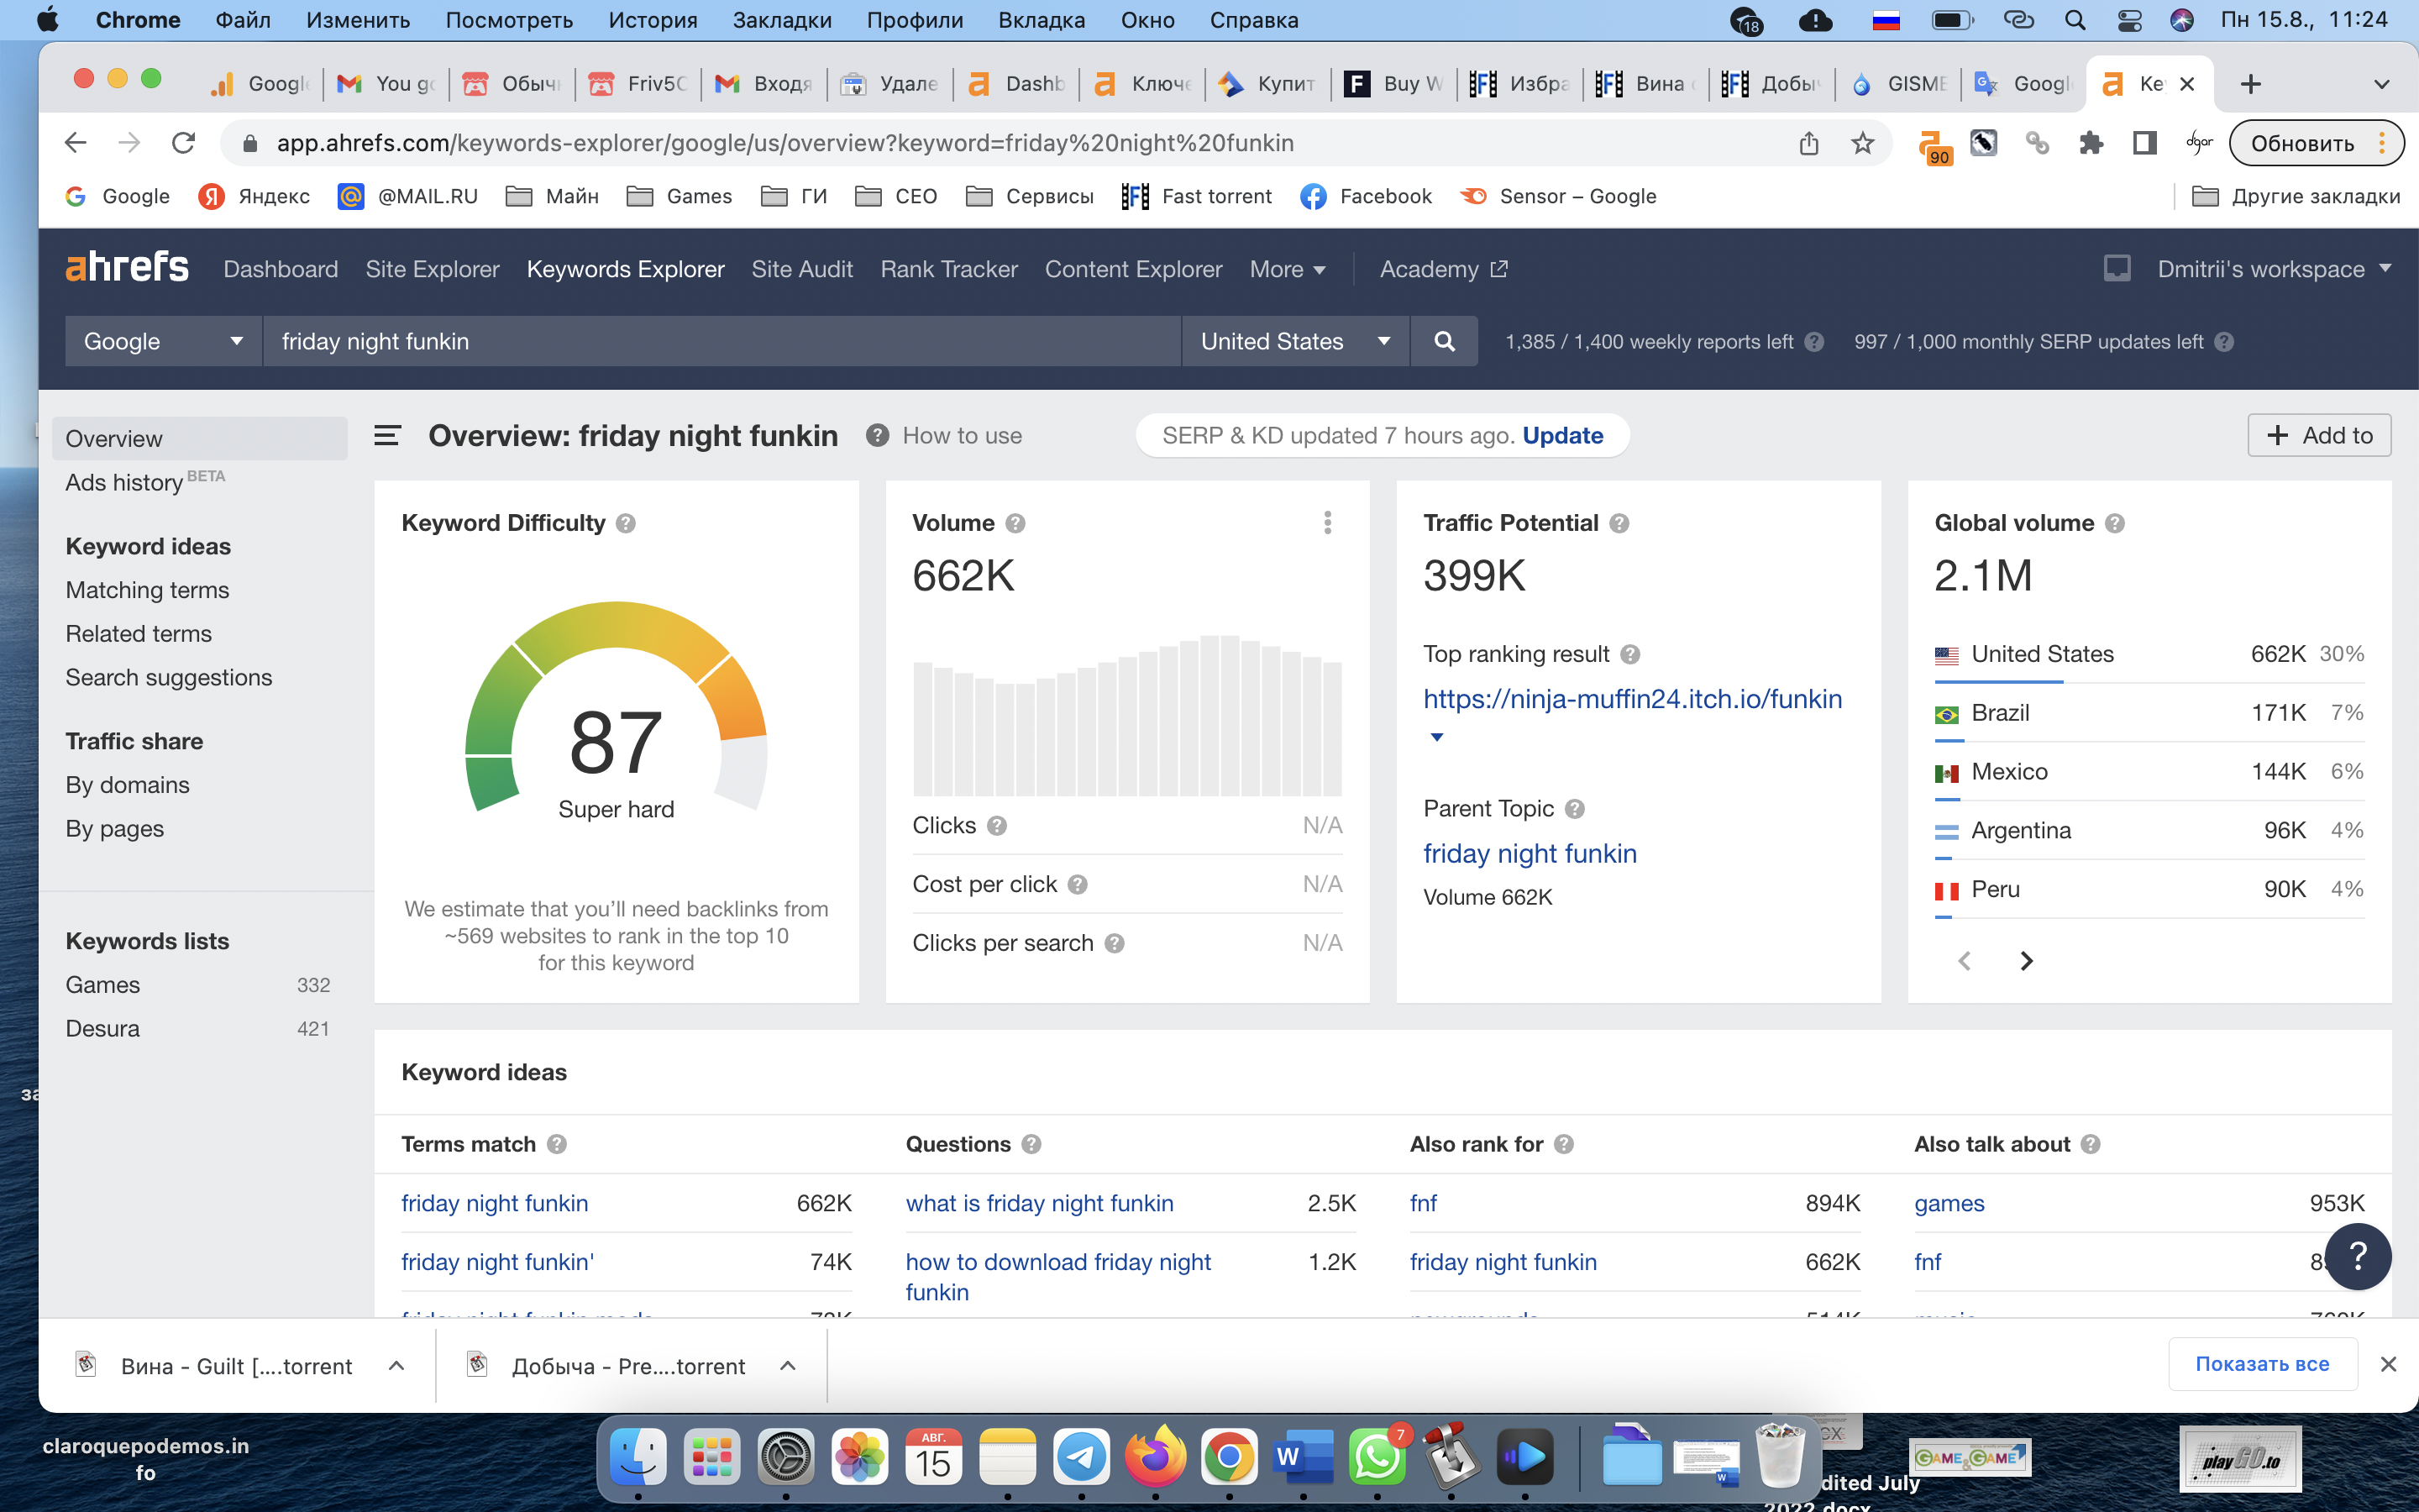Click the forward arrow in Global volume panel

(x=2023, y=960)
